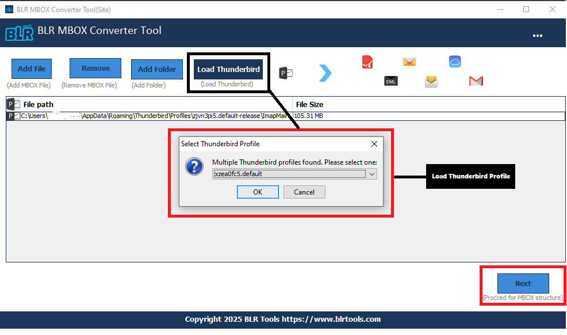
Task: Click the blue right-arrow chevron icon
Action: point(325,73)
